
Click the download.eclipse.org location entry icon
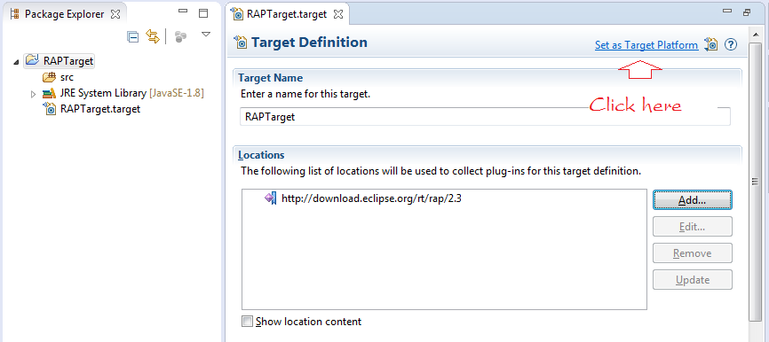270,198
